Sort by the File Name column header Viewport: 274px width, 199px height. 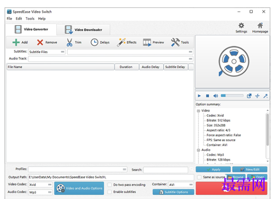click(61, 67)
